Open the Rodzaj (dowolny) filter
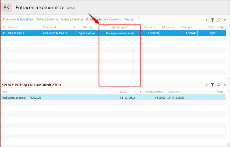The height and width of the screenshot is (147, 230). coord(72,19)
